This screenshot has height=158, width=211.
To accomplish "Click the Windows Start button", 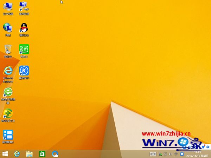I will (x=5, y=154).
